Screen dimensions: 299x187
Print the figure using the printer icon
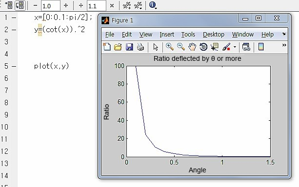[x=140, y=47]
